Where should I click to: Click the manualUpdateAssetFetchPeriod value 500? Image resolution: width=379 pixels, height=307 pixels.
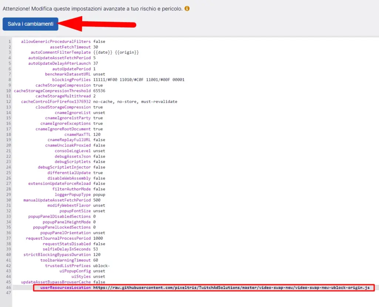pos(96,200)
